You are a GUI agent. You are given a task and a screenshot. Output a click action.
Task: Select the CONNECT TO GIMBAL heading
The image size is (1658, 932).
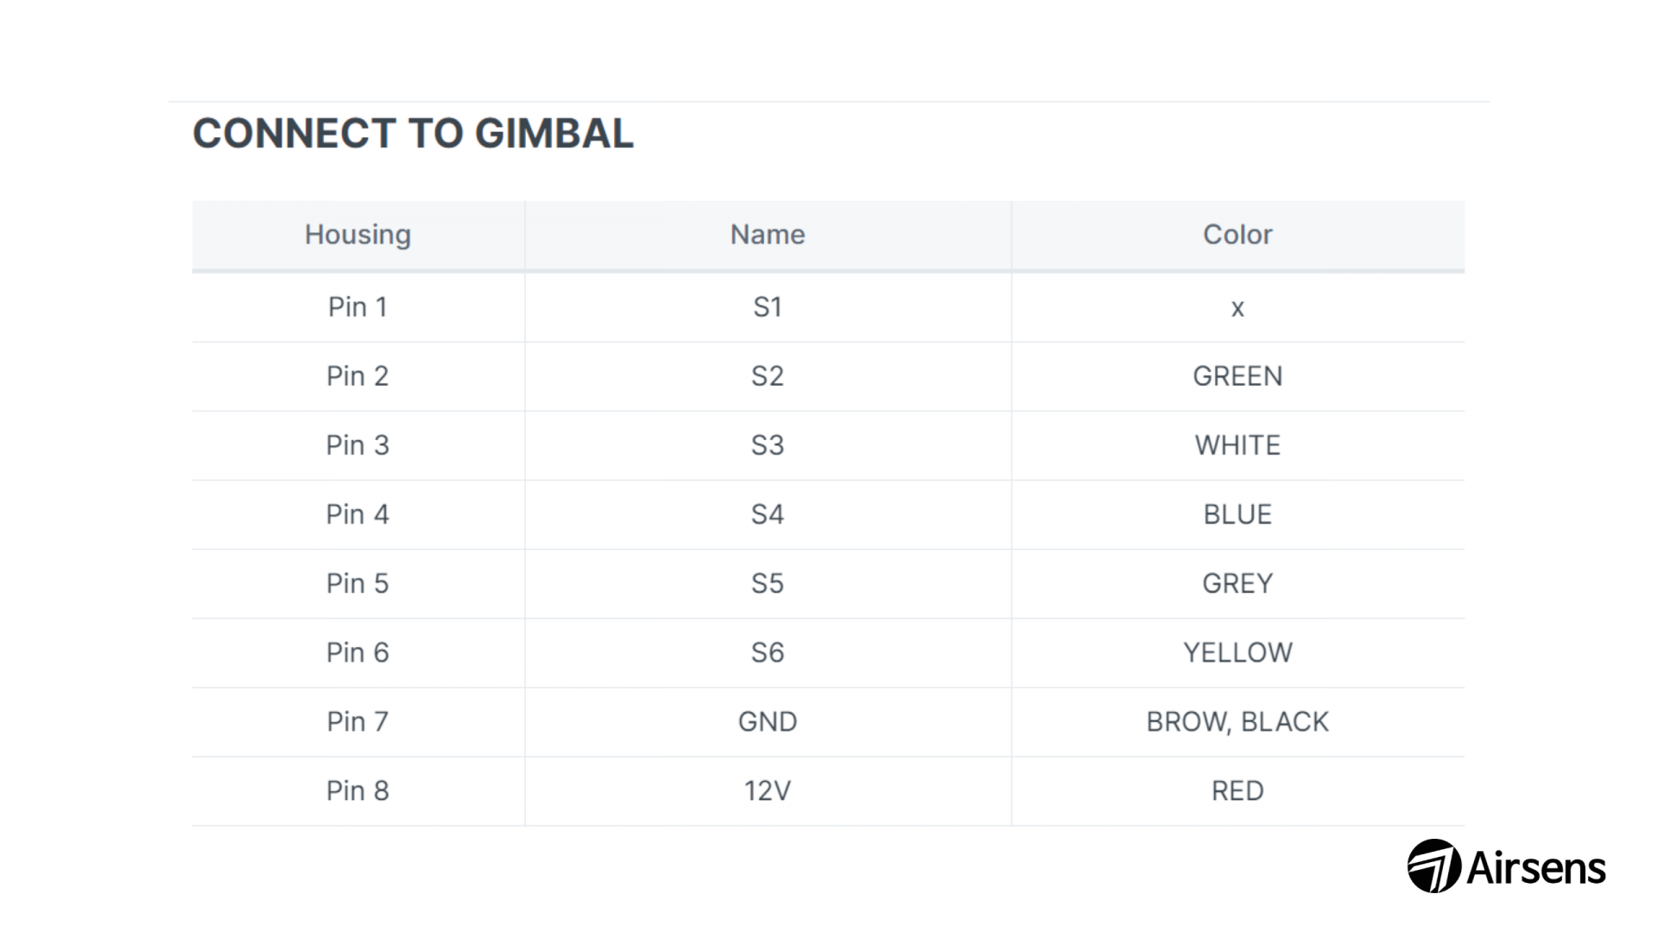click(413, 134)
